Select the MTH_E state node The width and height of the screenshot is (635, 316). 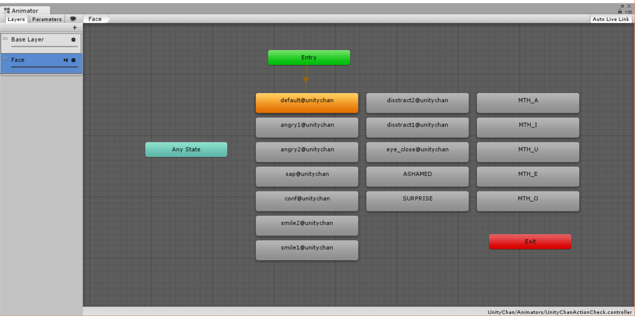pyautogui.click(x=528, y=177)
